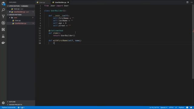Click the vertical scrollbar of the editor
The width and height of the screenshot is (194, 109).
pyautogui.click(x=193, y=42)
